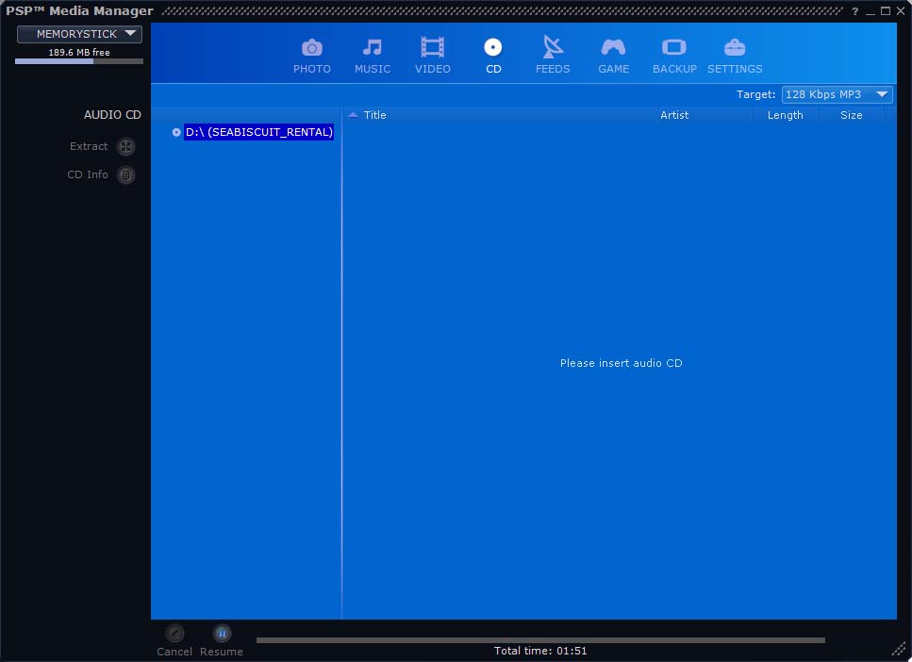912x662 pixels.
Task: Click the Cancel round icon
Action: [x=174, y=633]
